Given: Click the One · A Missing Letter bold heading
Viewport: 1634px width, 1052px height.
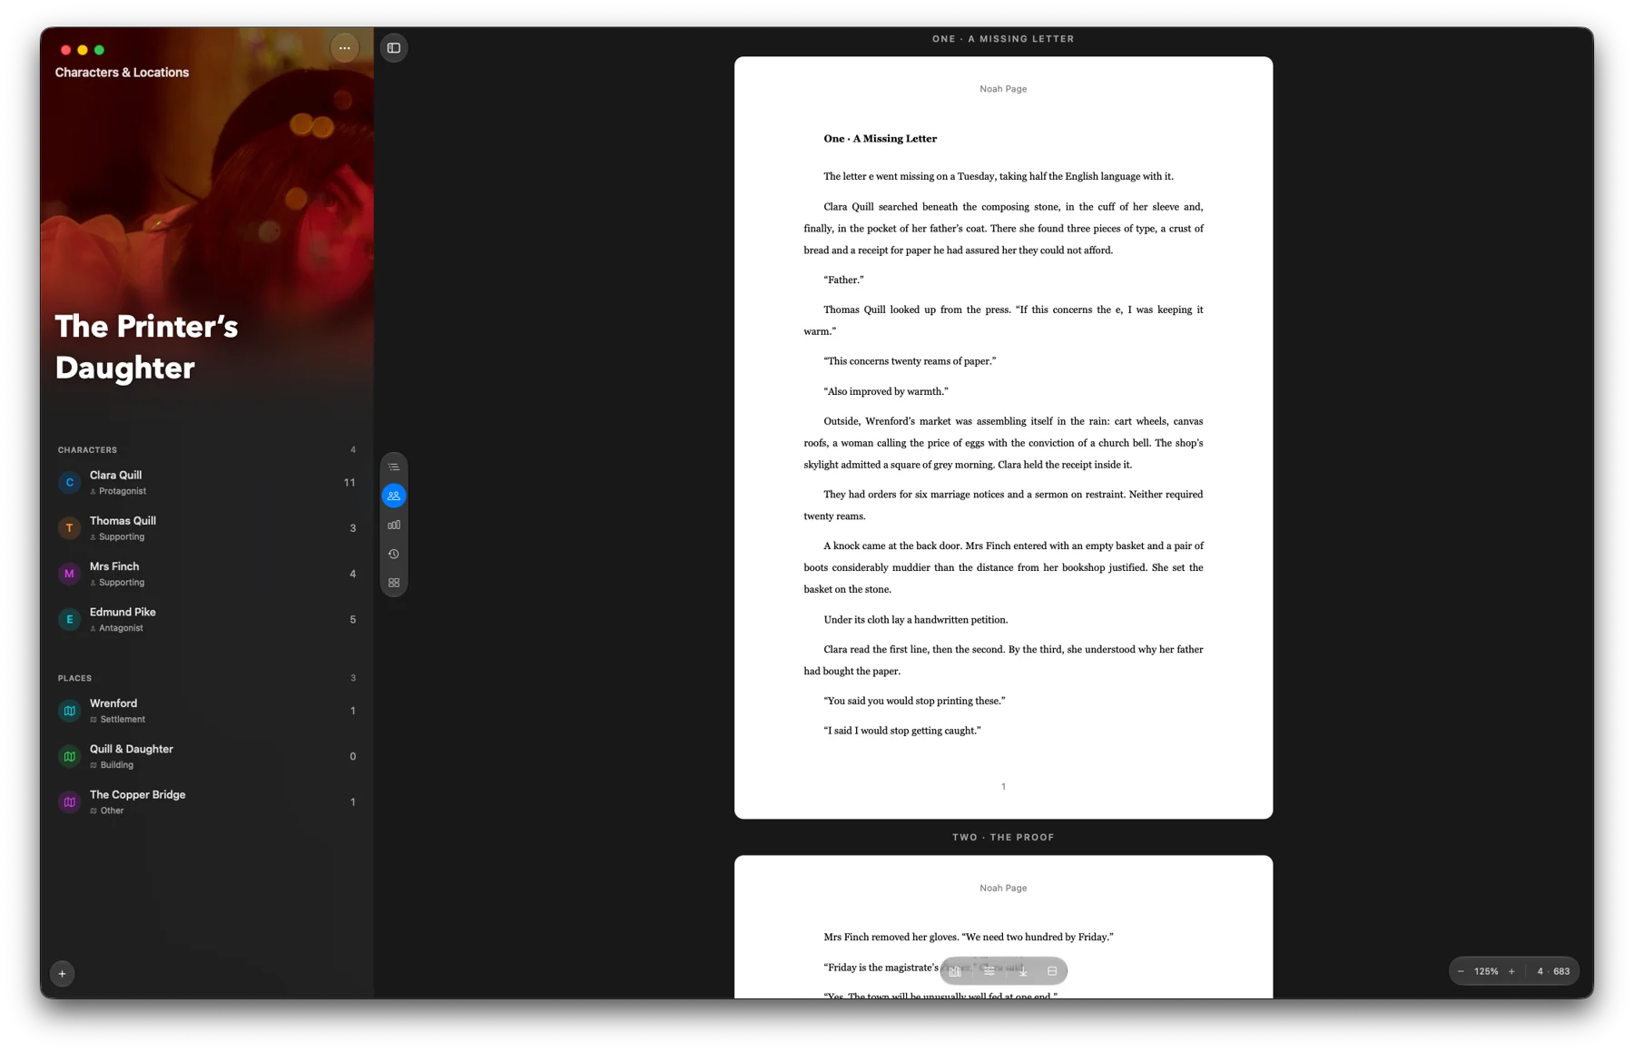Looking at the screenshot, I should [880, 139].
